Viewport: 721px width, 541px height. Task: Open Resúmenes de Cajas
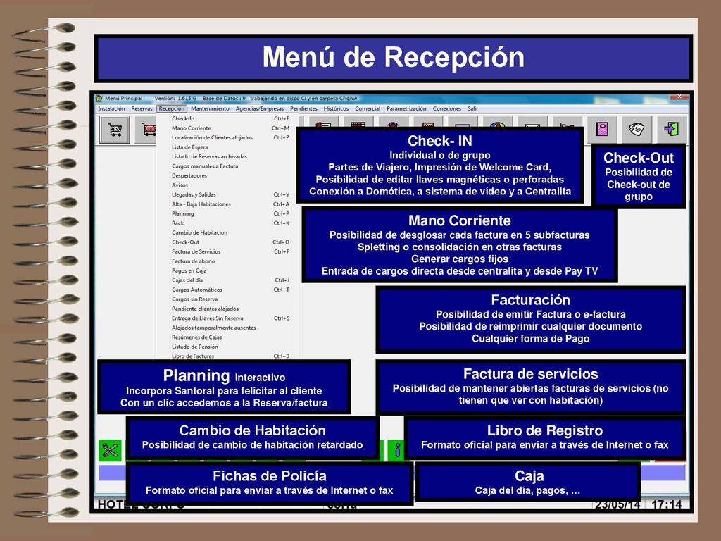(x=227, y=337)
